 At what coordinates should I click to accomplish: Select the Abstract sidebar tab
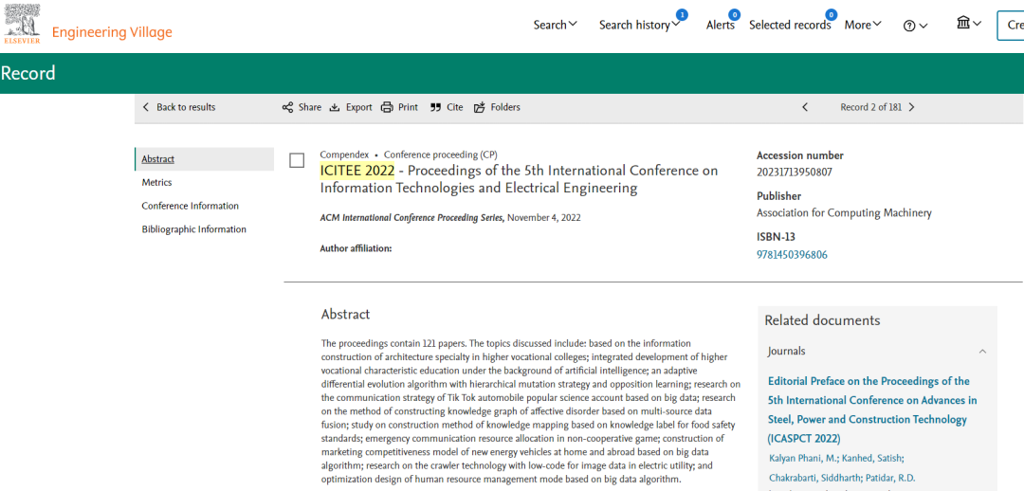point(205,158)
